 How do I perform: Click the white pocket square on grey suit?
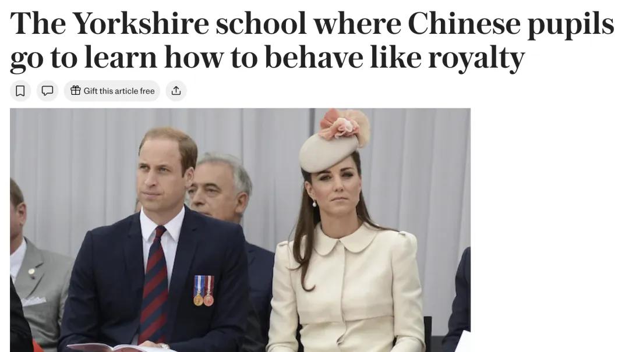33,301
